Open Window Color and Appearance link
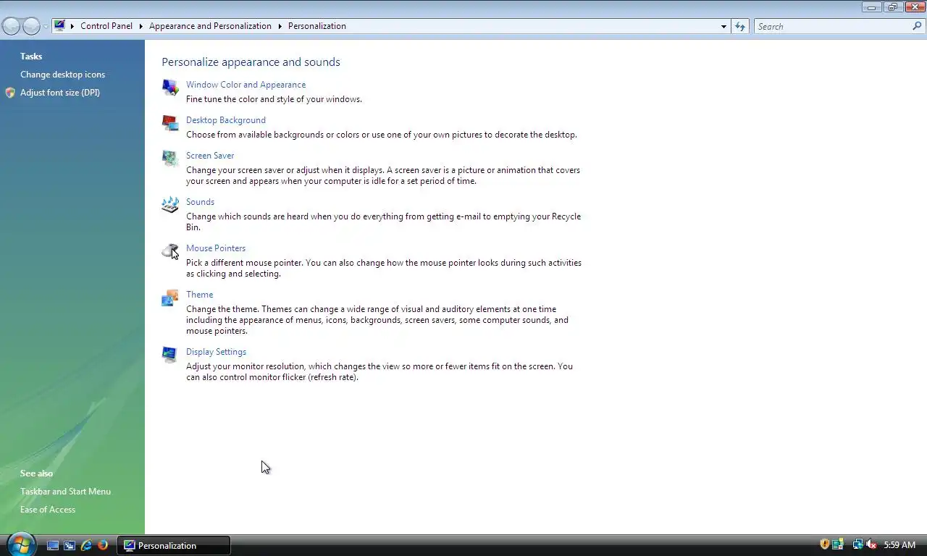Screen dimensions: 927x556 point(246,85)
